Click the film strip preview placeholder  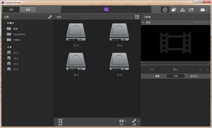(x=176, y=43)
